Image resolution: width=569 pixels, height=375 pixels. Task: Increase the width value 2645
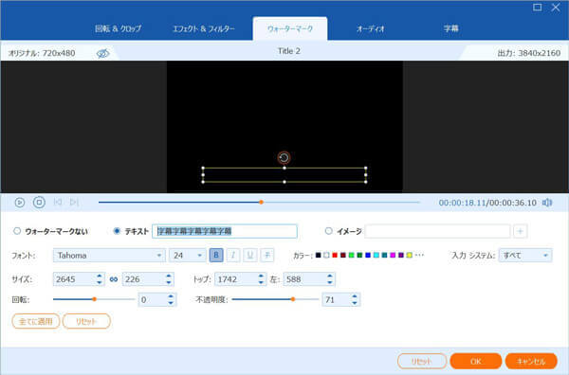99,277
